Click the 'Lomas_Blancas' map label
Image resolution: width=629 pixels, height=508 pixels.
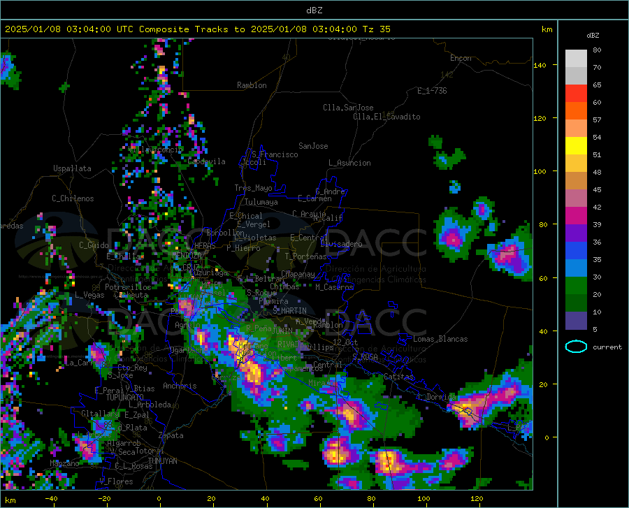[x=440, y=339]
